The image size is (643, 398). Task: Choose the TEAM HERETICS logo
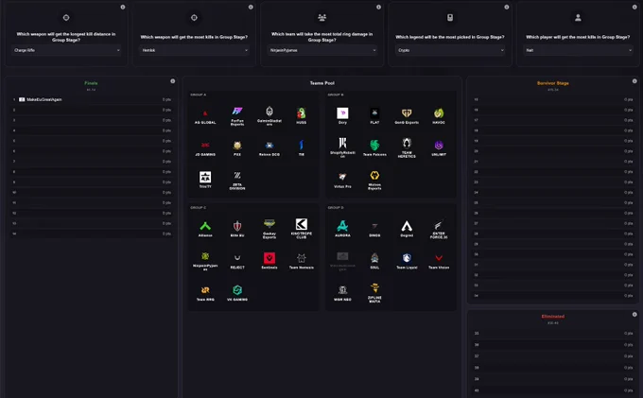(407, 143)
